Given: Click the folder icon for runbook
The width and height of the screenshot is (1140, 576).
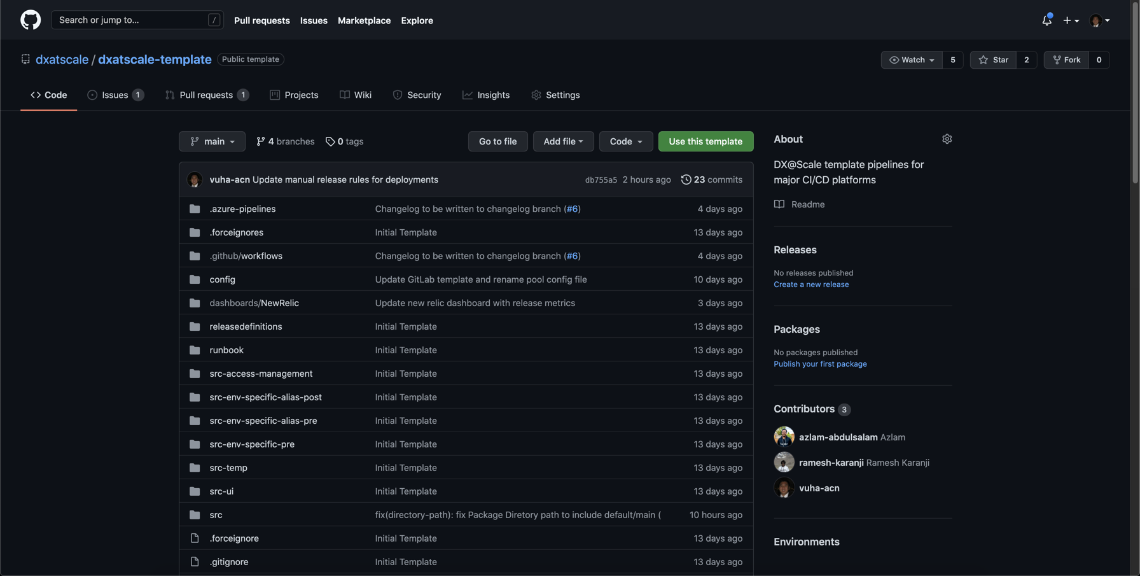Looking at the screenshot, I should pos(195,350).
